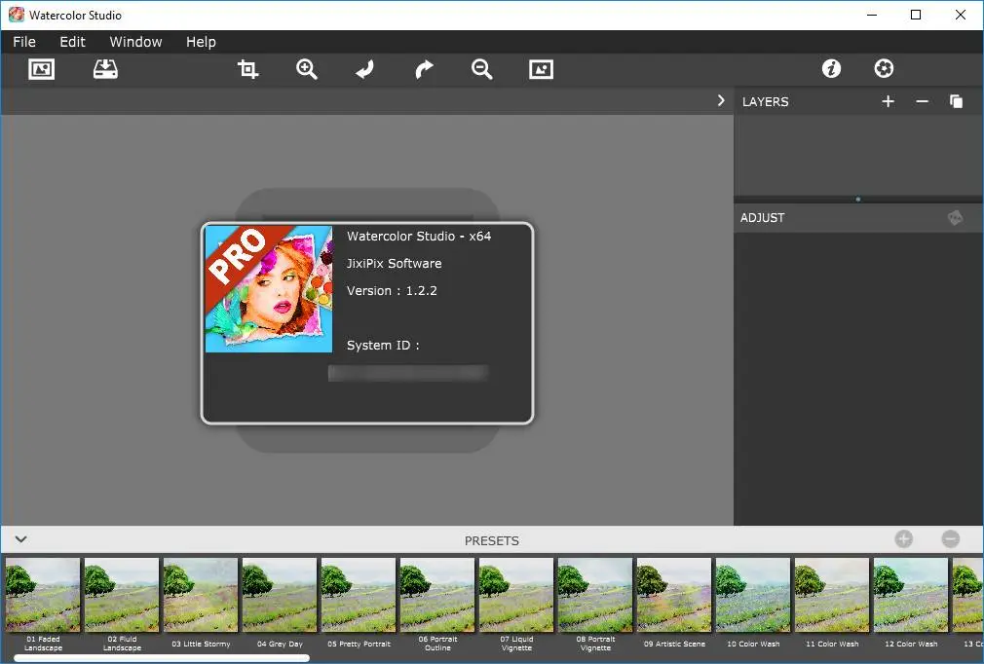
Task: Select the Crop tool
Action: click(247, 69)
